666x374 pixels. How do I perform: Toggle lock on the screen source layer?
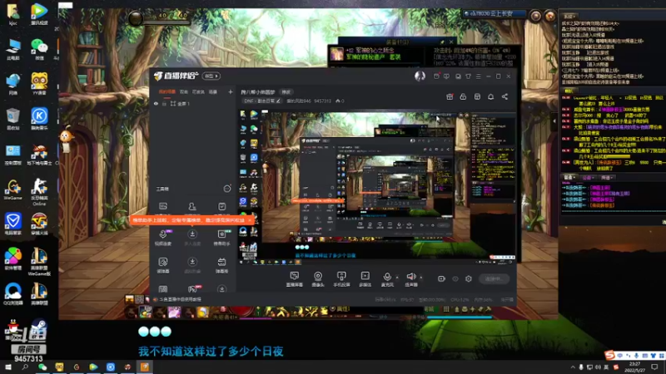coord(164,104)
